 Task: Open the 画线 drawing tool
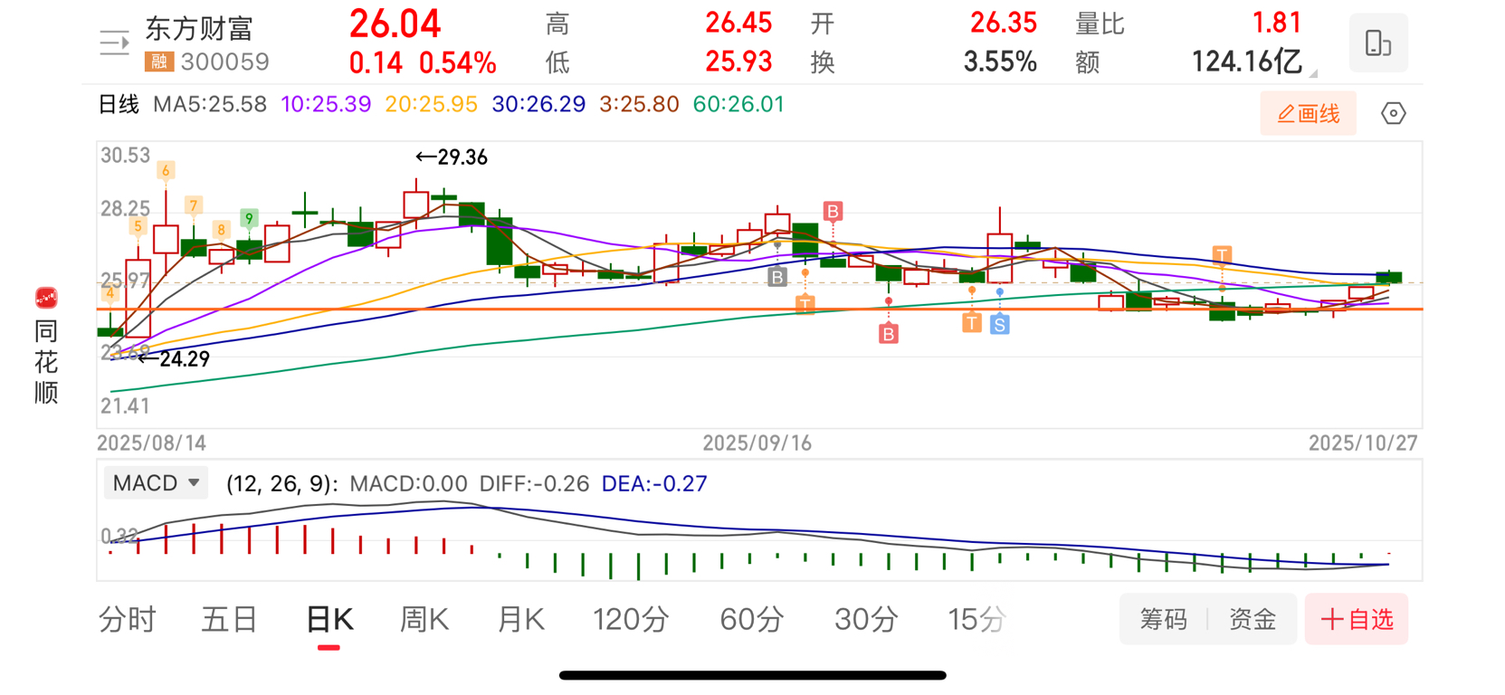point(1308,113)
